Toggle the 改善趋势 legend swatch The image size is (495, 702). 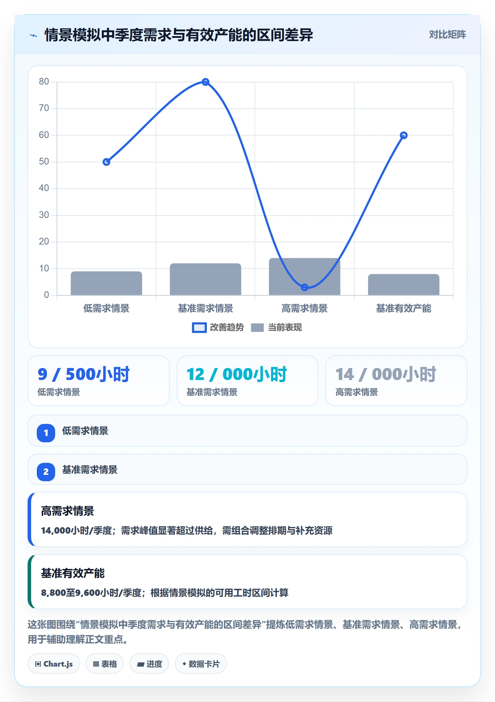tap(199, 328)
